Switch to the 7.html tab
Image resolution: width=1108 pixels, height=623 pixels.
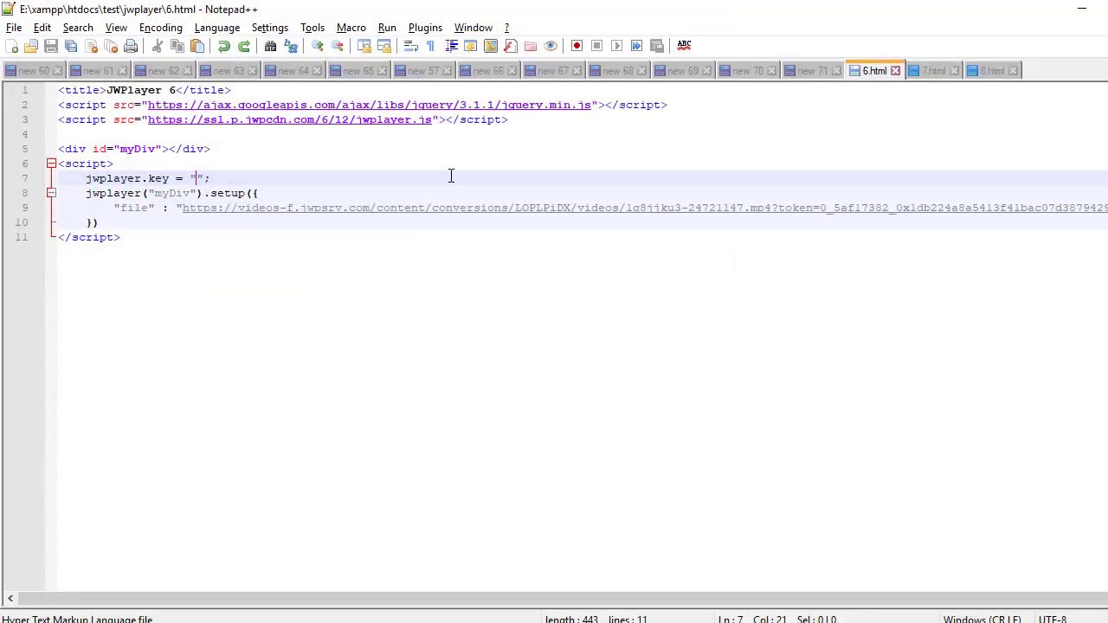933,71
